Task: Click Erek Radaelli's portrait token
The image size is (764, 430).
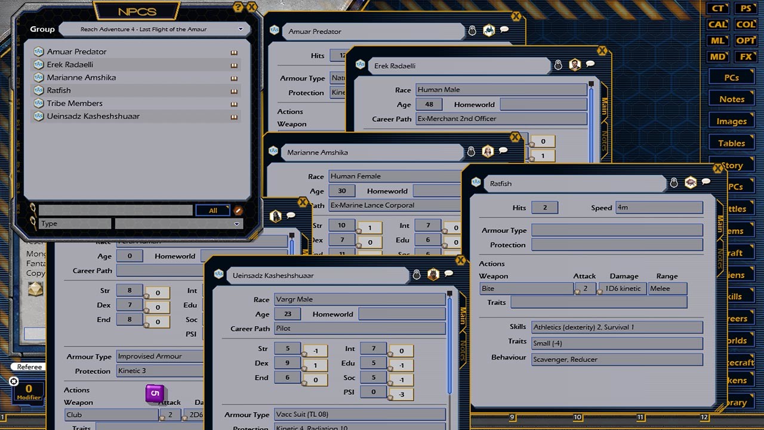Action: (574, 66)
